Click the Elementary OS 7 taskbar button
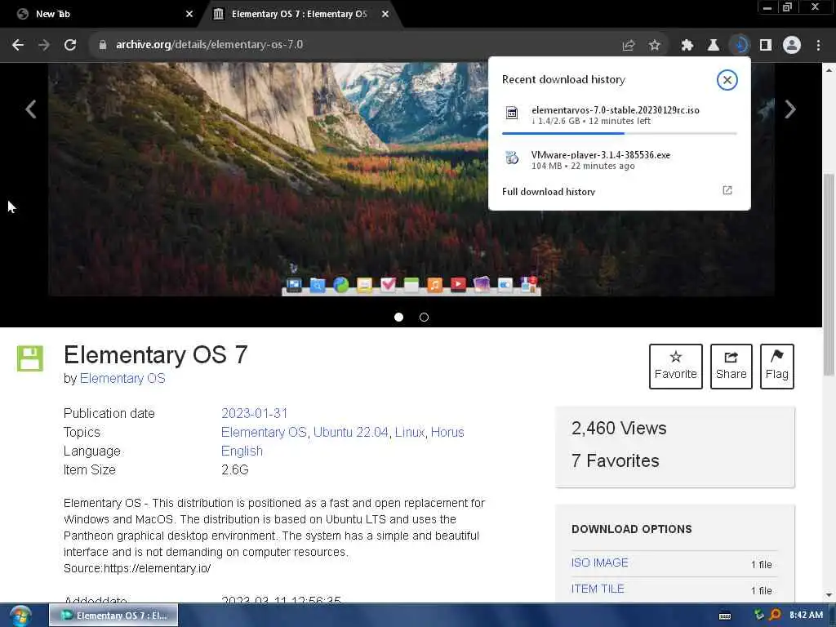 coord(113,616)
